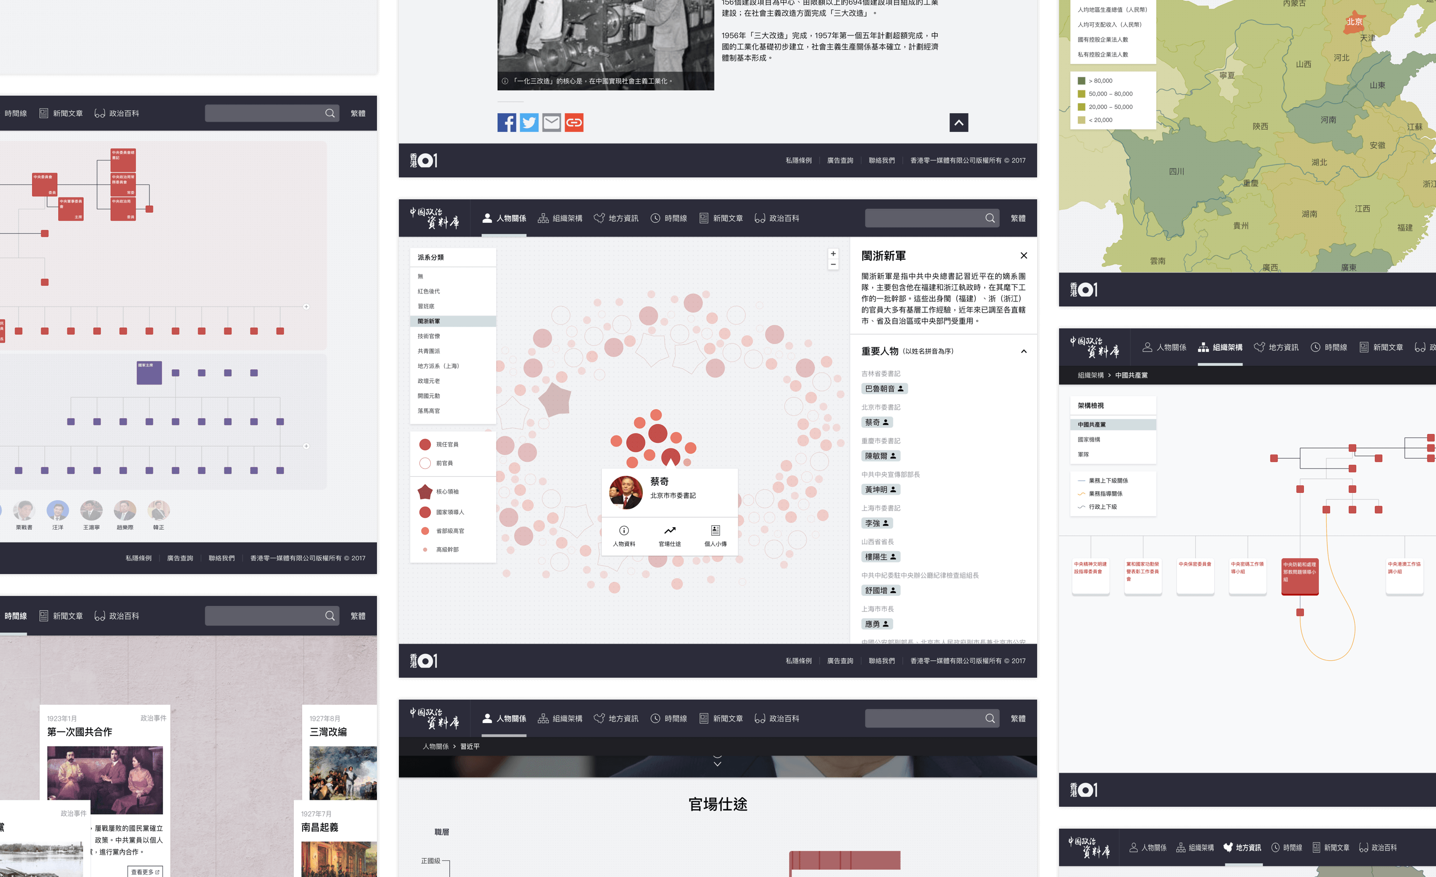Viewport: 1436px width, 877px height.
Task: Open 第一次國共合作 timeline image
Action: [x=105, y=780]
